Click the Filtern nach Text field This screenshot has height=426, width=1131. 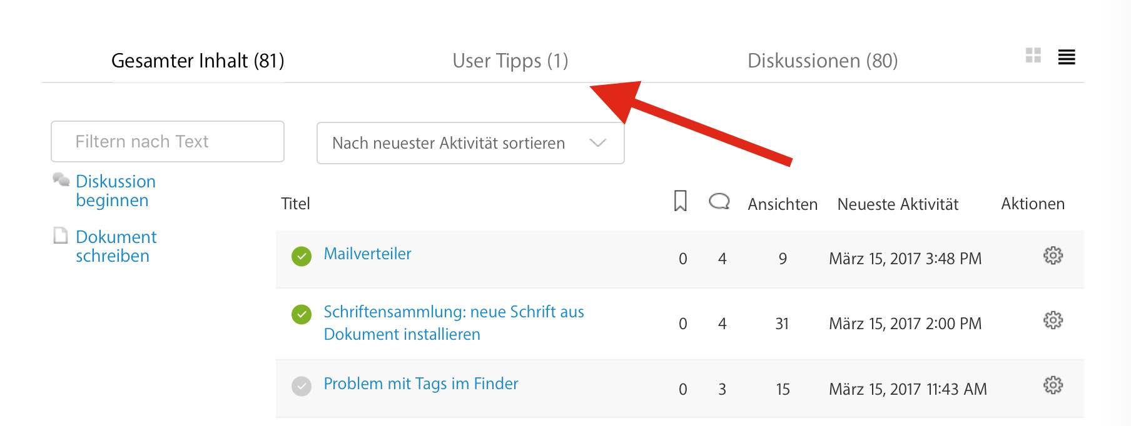click(x=168, y=142)
